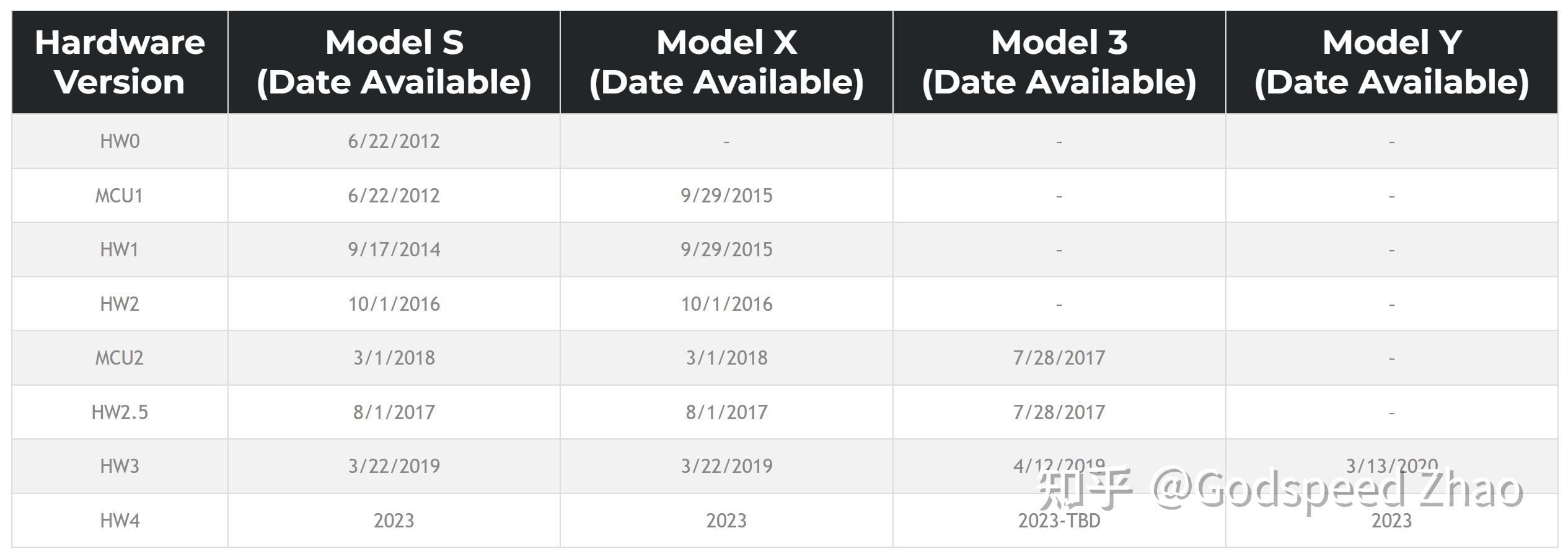Viewport: 1563px width, 559px height.
Task: Select the HW3 row label
Action: coord(120,466)
